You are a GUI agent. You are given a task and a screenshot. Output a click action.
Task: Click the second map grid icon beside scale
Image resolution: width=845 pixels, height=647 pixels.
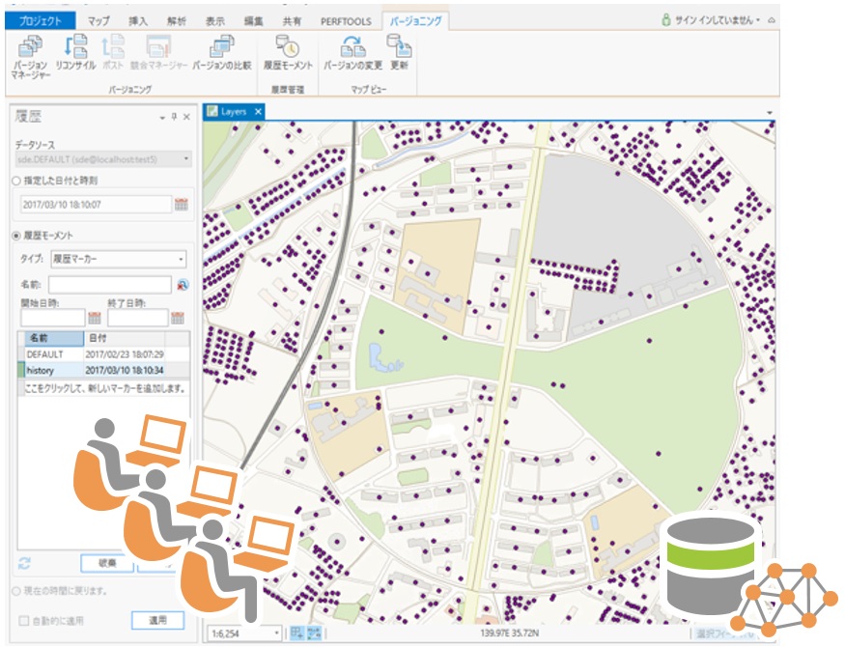point(314,633)
